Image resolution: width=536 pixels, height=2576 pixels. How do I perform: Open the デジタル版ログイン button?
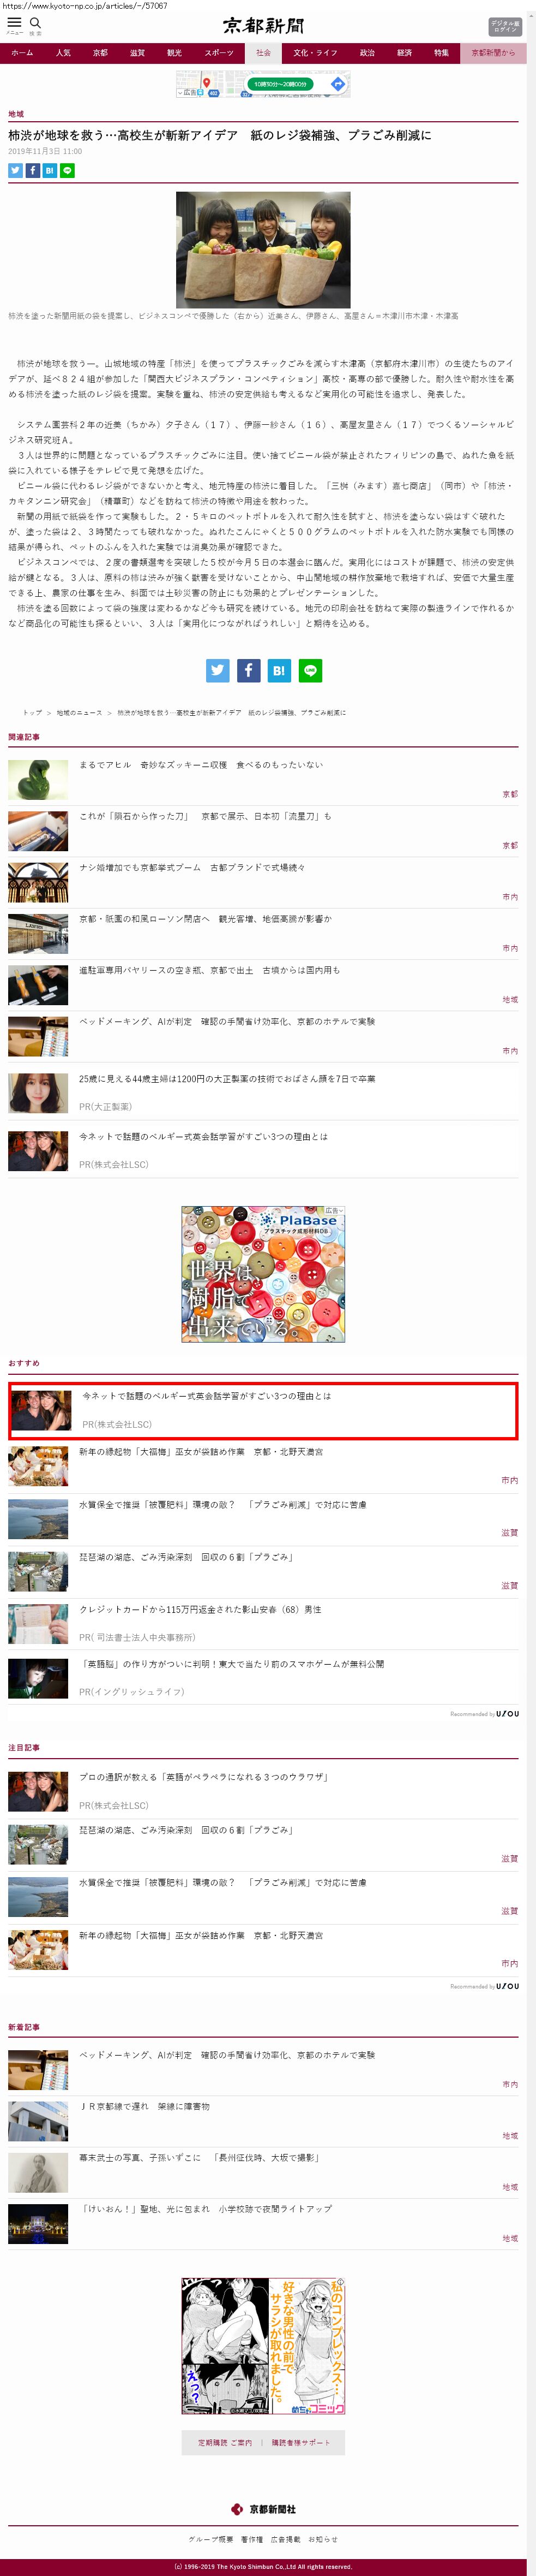(505, 27)
